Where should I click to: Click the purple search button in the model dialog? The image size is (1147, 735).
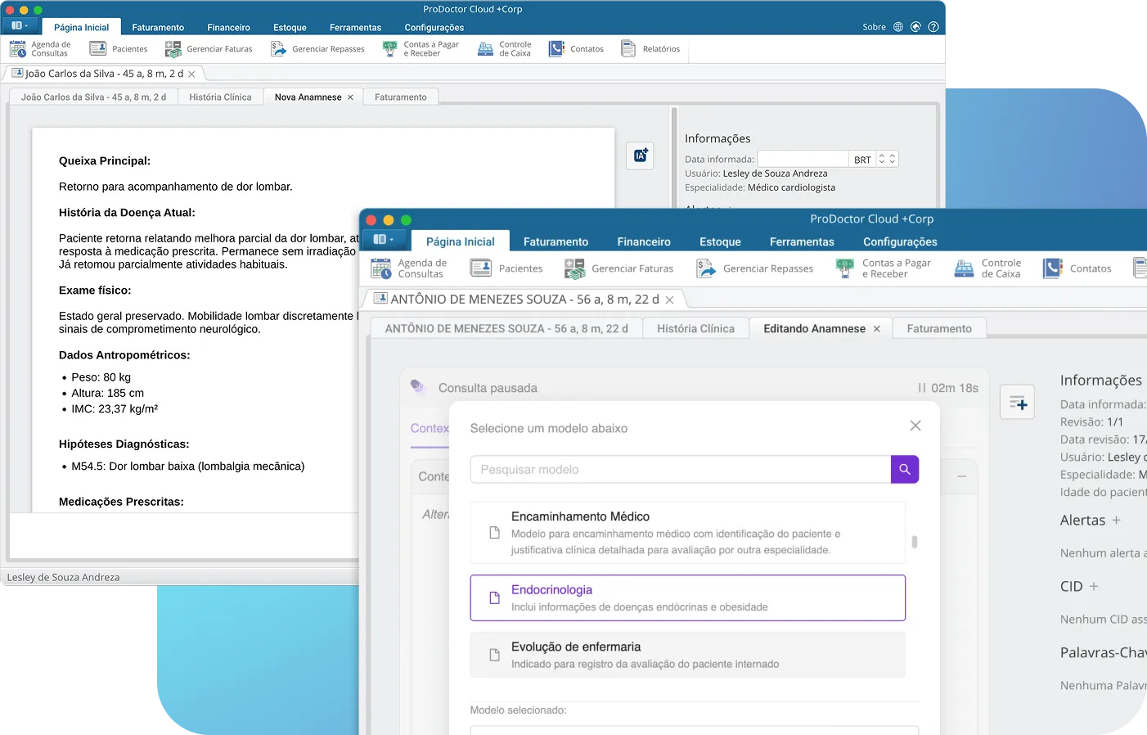(x=904, y=470)
